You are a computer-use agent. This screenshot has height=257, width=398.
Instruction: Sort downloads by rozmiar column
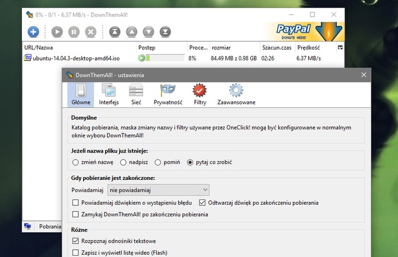point(235,47)
